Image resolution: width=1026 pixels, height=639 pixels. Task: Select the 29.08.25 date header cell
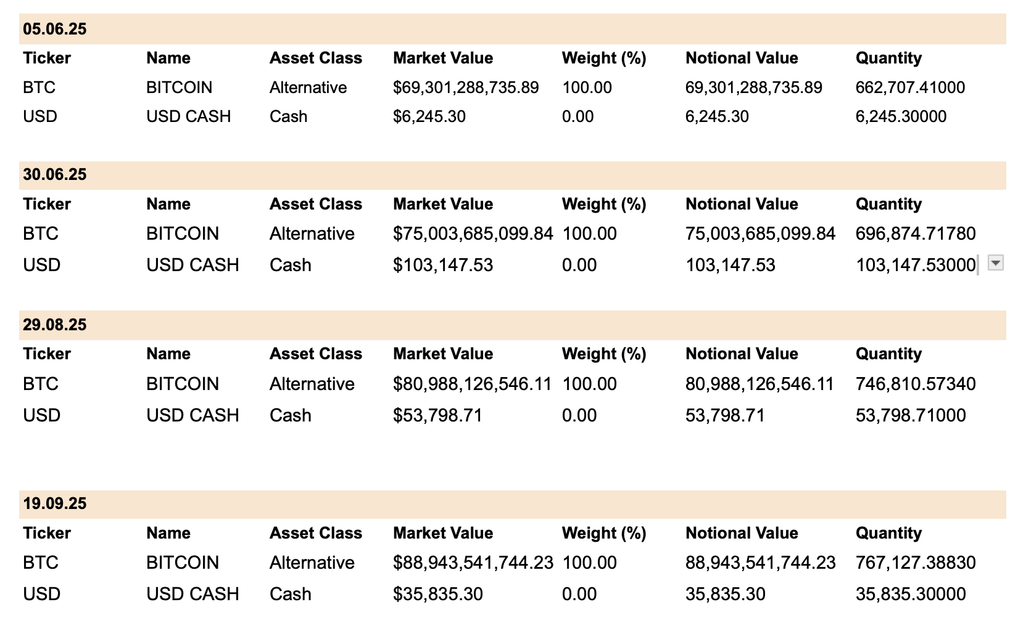[55, 325]
